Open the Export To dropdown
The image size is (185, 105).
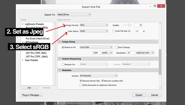click(74, 14)
